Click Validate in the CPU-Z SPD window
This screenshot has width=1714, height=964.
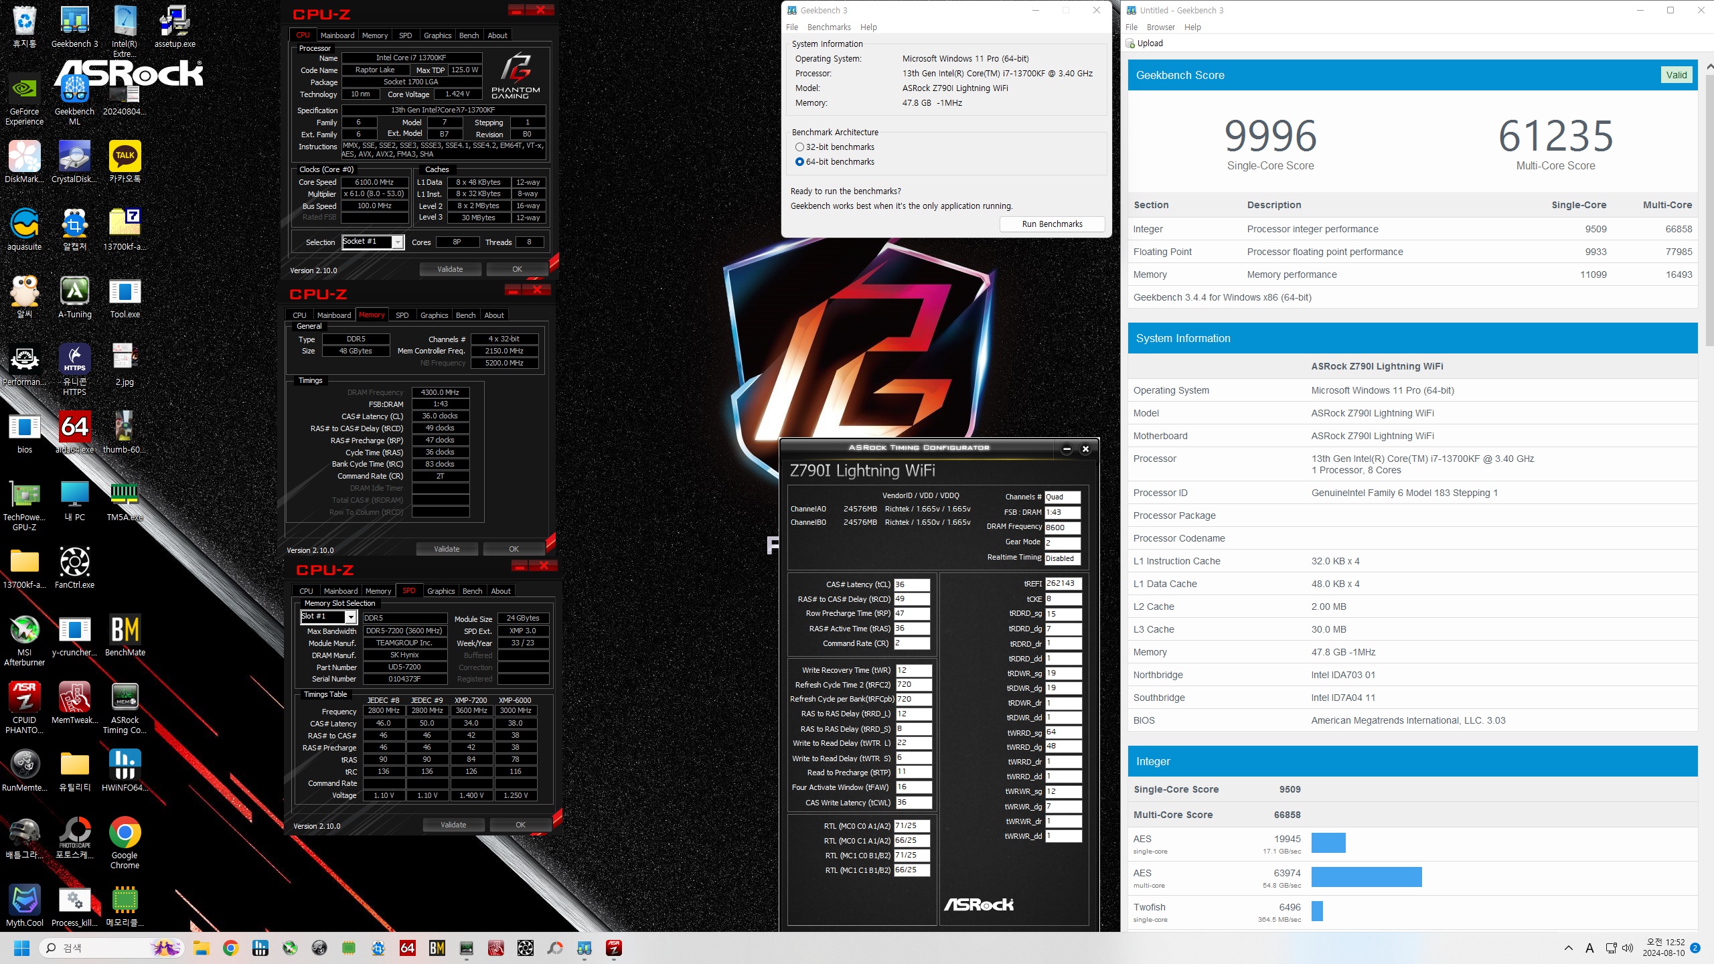point(453,825)
